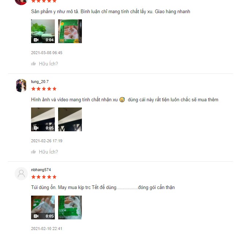
Task: Play the 0:04 lettuce review video
Action: 43,31
